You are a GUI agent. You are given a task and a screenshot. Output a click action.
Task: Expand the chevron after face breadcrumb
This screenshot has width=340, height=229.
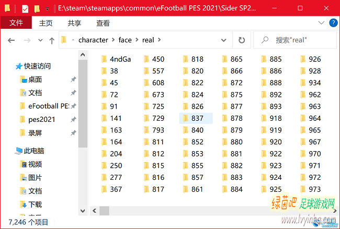[x=137, y=40]
